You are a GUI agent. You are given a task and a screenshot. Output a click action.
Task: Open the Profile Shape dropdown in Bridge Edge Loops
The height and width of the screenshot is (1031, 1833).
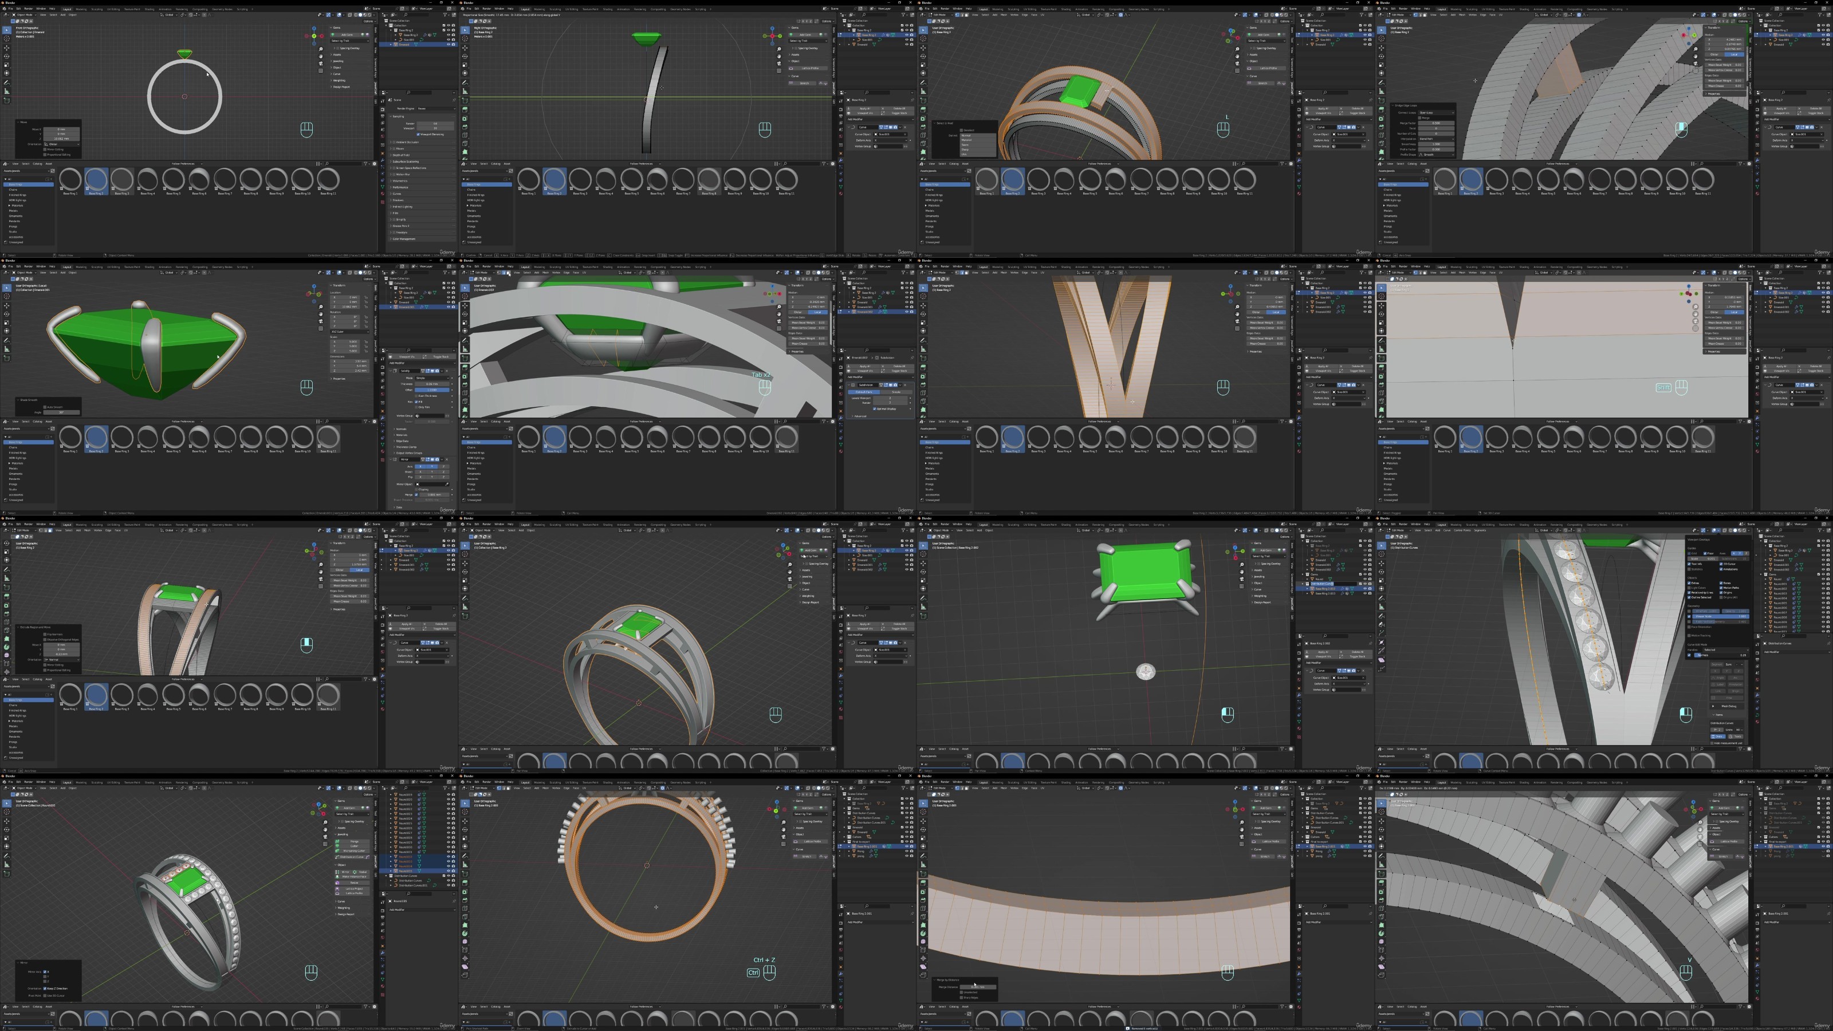(1437, 155)
